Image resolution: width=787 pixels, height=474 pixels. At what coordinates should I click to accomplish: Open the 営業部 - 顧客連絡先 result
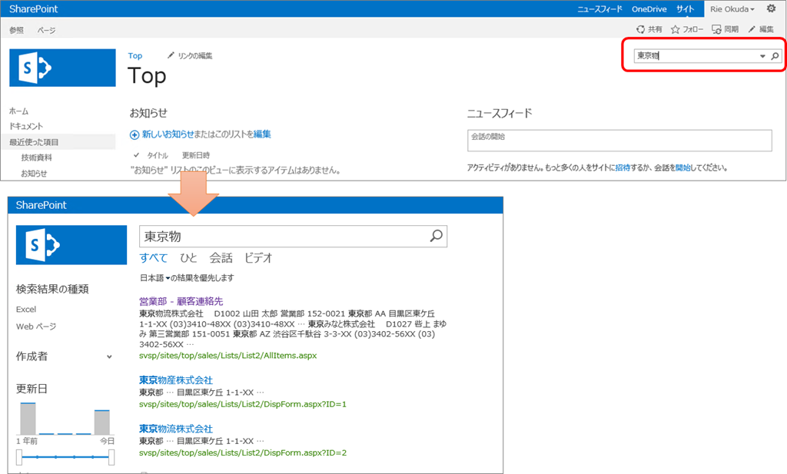pos(181,301)
